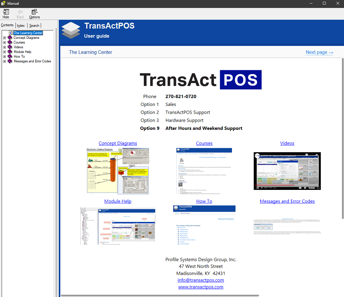The image size is (344, 297).
Task: Select The Learning Center tree item
Action: (x=28, y=33)
